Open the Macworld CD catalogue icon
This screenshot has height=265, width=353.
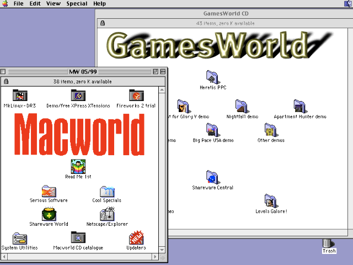point(78,237)
